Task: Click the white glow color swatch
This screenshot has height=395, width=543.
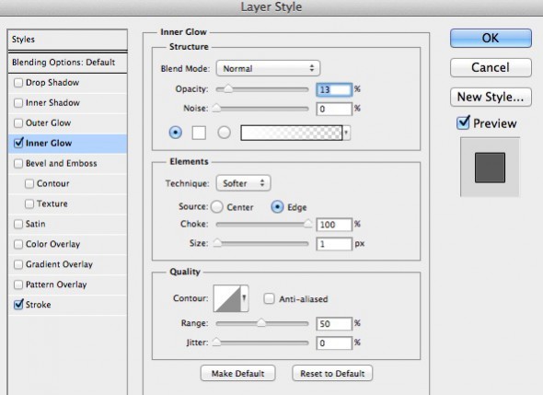Action: pos(199,133)
